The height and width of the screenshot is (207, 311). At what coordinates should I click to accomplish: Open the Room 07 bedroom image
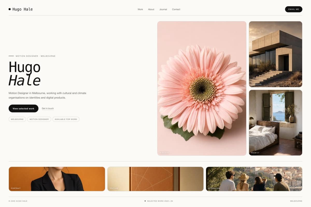click(x=275, y=123)
